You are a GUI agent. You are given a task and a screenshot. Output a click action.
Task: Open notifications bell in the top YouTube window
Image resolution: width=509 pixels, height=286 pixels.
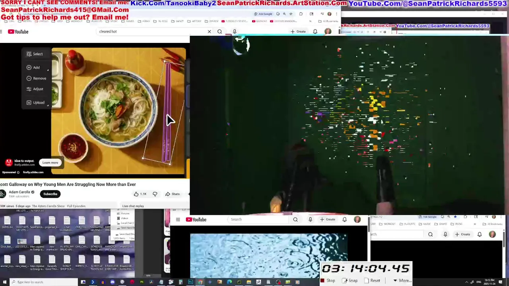tap(315, 31)
